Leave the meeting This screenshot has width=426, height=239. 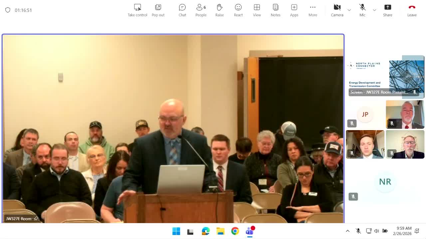coord(412,10)
